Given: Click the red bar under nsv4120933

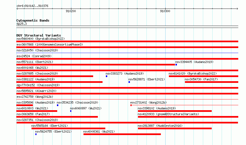Looking at the screenshot, I should pos(188,117).
